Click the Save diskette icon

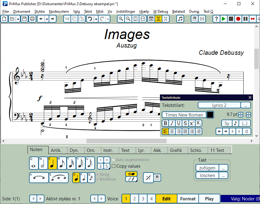24,19
